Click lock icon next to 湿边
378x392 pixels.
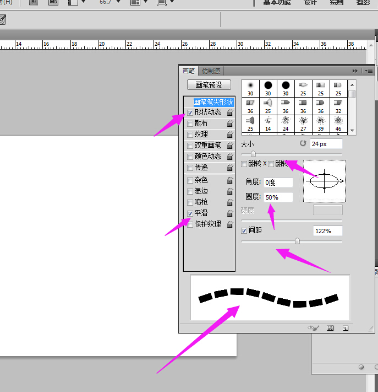(x=230, y=191)
